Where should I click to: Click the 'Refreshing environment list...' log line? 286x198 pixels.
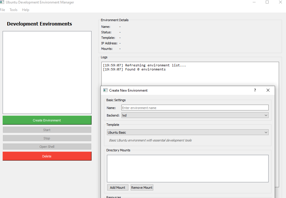click(144, 65)
